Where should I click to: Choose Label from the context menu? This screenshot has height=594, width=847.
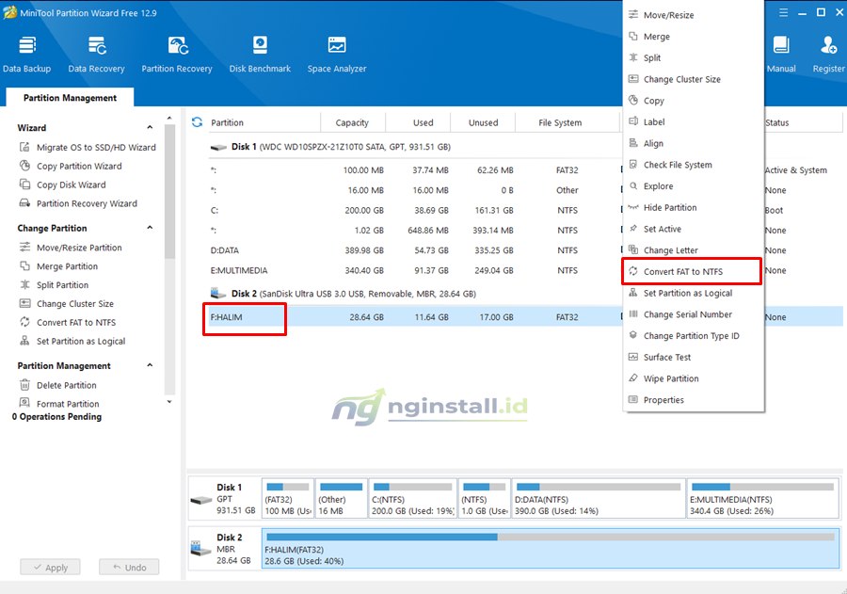[x=693, y=121]
